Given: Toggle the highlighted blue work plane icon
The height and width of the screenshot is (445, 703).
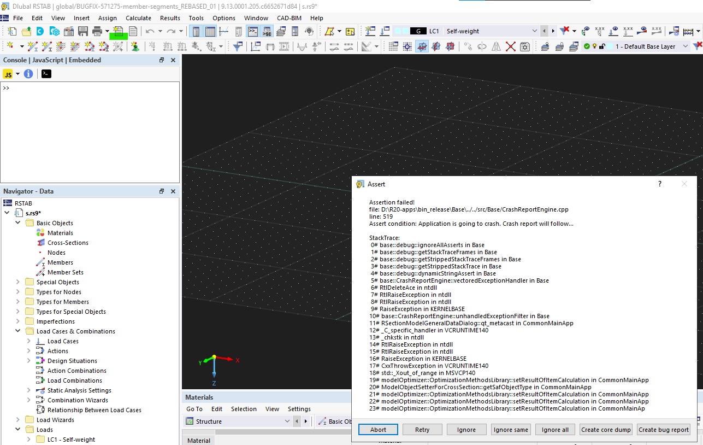Looking at the screenshot, I should point(422,46).
